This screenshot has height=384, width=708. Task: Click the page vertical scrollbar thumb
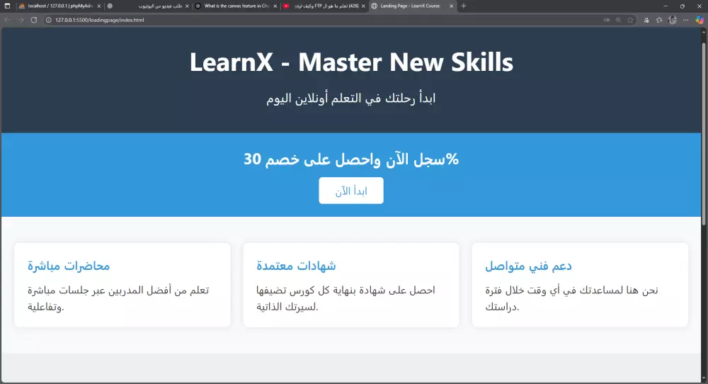click(704, 133)
